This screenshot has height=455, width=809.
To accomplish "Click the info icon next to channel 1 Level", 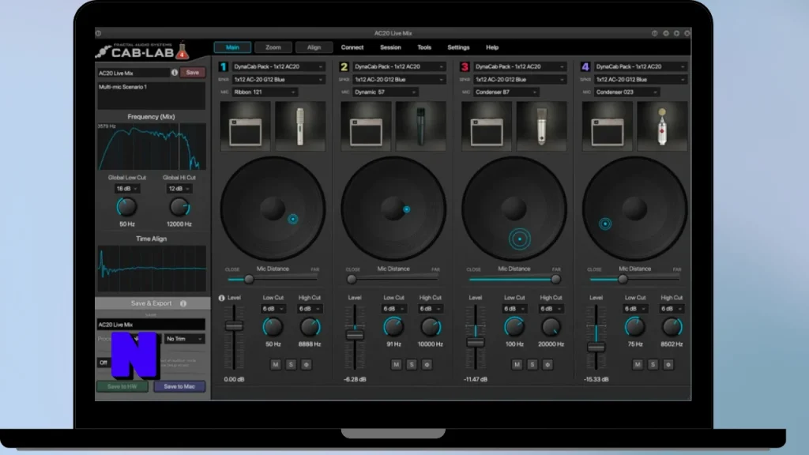I will pyautogui.click(x=222, y=298).
